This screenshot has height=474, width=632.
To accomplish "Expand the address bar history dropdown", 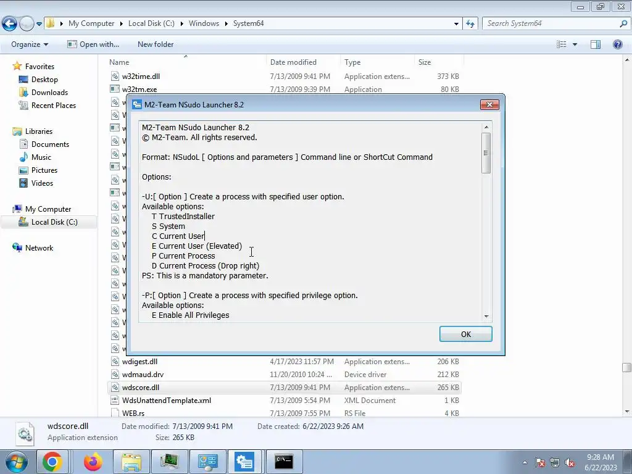I will 456,24.
